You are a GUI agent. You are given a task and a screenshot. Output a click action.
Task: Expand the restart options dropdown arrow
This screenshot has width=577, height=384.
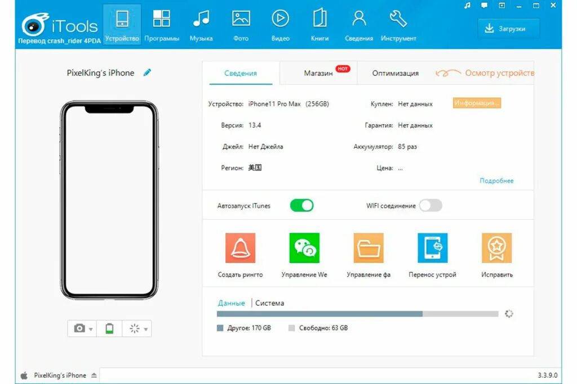click(x=146, y=329)
